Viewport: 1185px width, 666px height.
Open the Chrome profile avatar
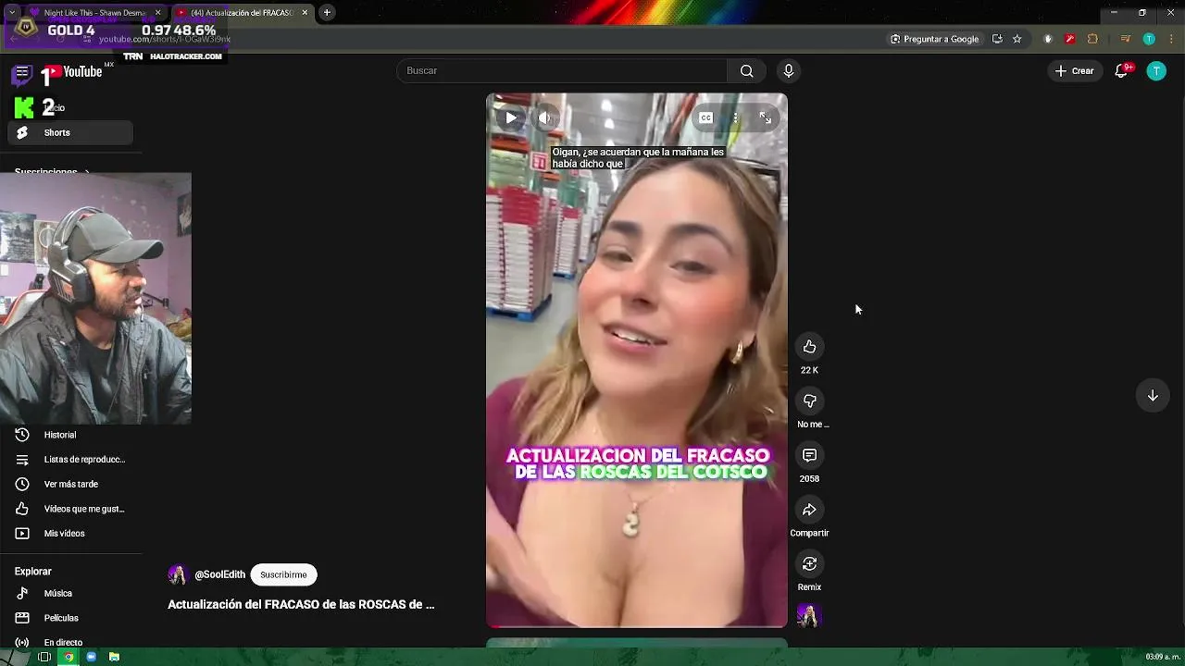click(x=1149, y=39)
